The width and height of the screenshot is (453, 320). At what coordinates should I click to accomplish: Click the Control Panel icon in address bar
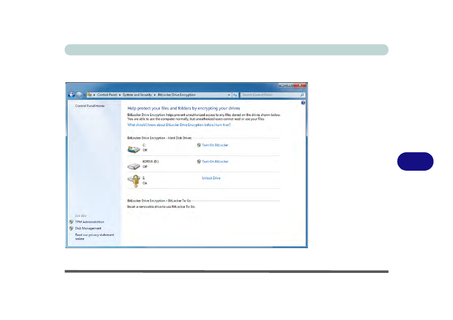90,95
